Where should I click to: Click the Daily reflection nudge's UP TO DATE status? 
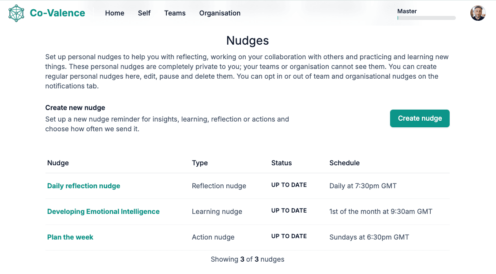[289, 185]
